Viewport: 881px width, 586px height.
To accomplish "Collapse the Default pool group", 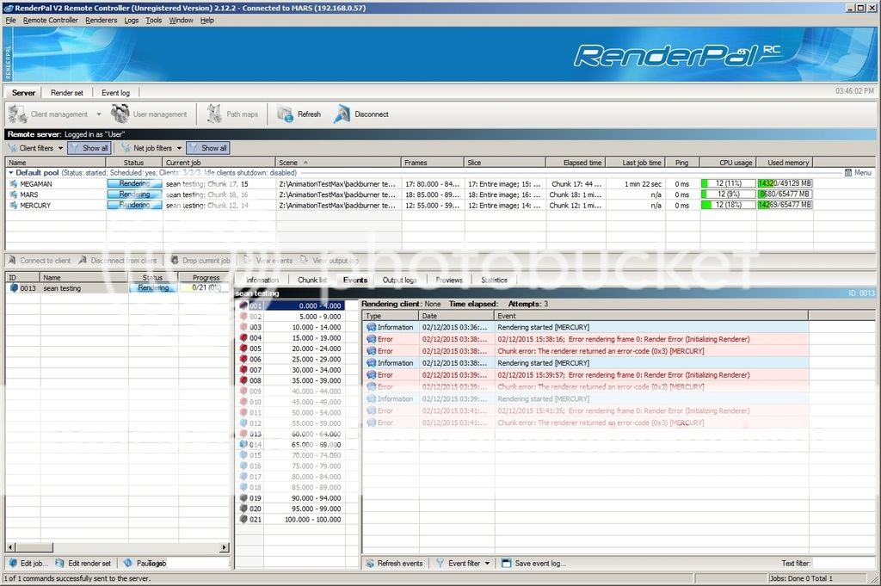I will coord(10,172).
